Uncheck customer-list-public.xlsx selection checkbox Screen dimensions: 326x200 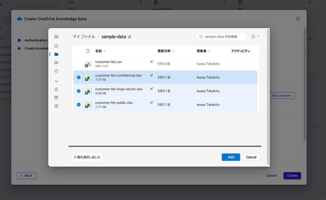pos(79,105)
